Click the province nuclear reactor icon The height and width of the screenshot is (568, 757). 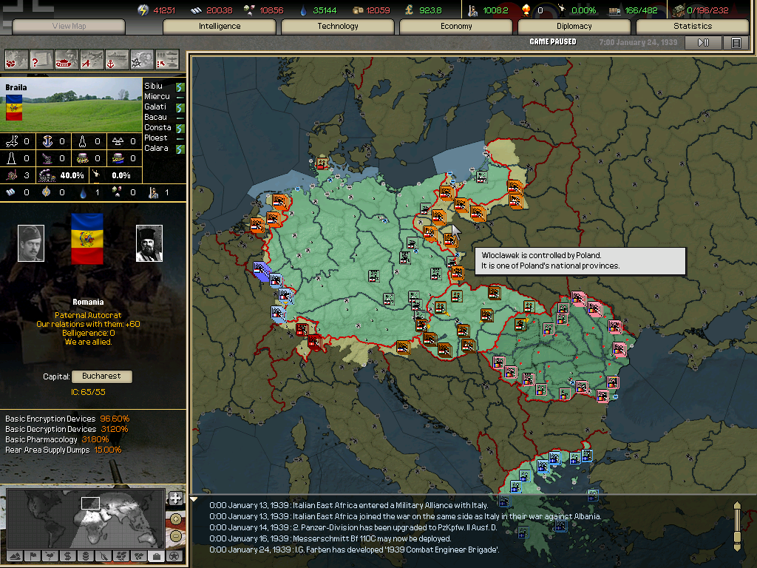click(118, 141)
